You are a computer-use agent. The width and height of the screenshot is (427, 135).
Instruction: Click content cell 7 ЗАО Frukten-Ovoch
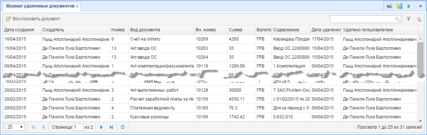point(291,90)
